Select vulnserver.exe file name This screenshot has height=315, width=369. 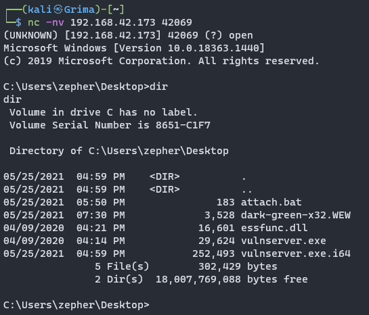pyautogui.click(x=284, y=241)
